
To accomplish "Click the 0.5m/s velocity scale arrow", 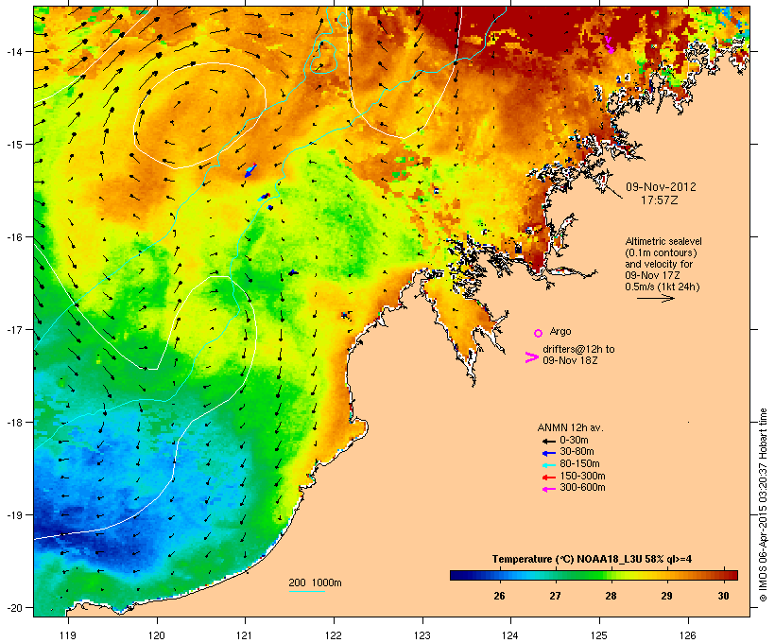I will click(655, 298).
